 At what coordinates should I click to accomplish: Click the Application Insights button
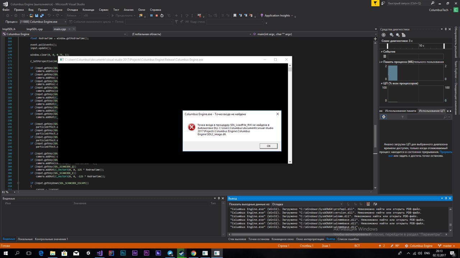click(x=277, y=15)
